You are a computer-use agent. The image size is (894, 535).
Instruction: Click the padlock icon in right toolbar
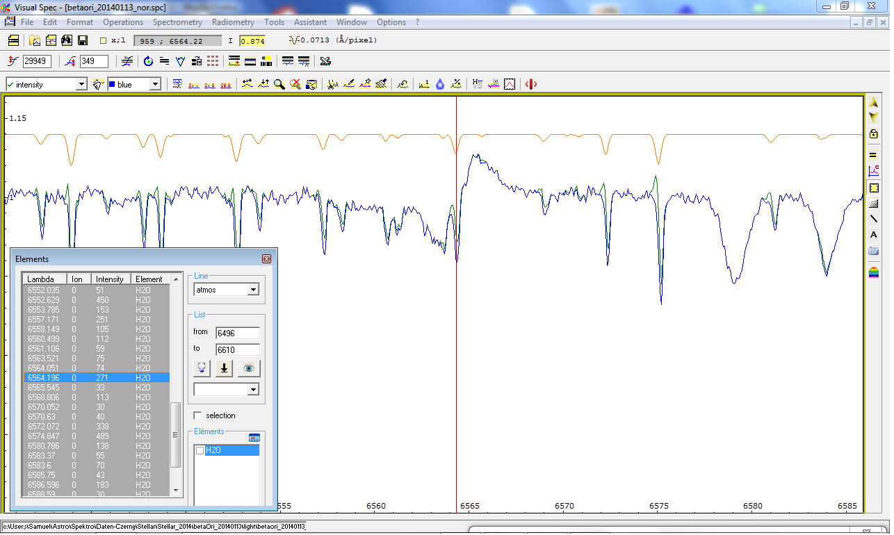pyautogui.click(x=874, y=133)
